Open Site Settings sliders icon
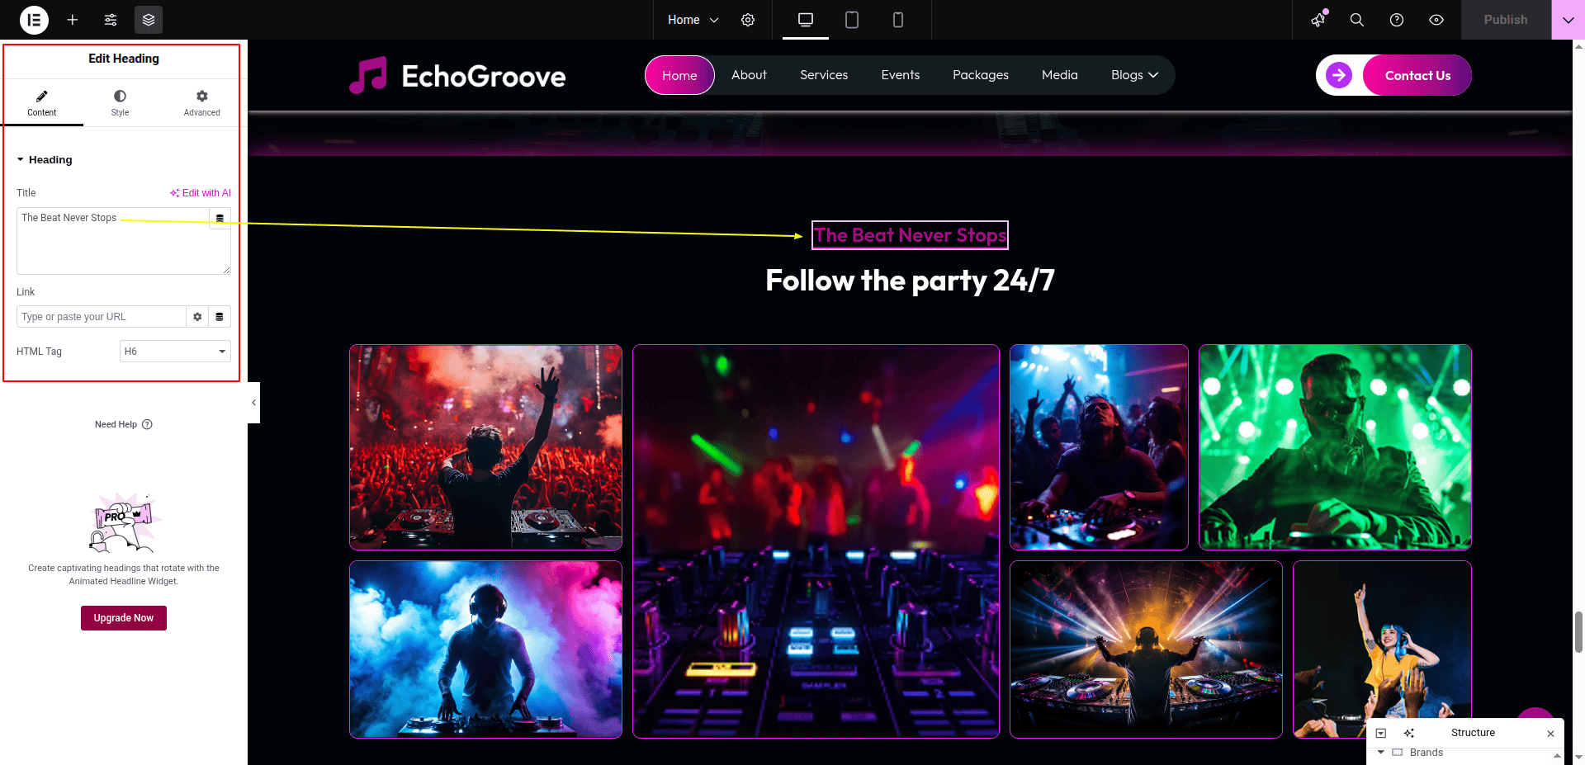 coord(111,20)
